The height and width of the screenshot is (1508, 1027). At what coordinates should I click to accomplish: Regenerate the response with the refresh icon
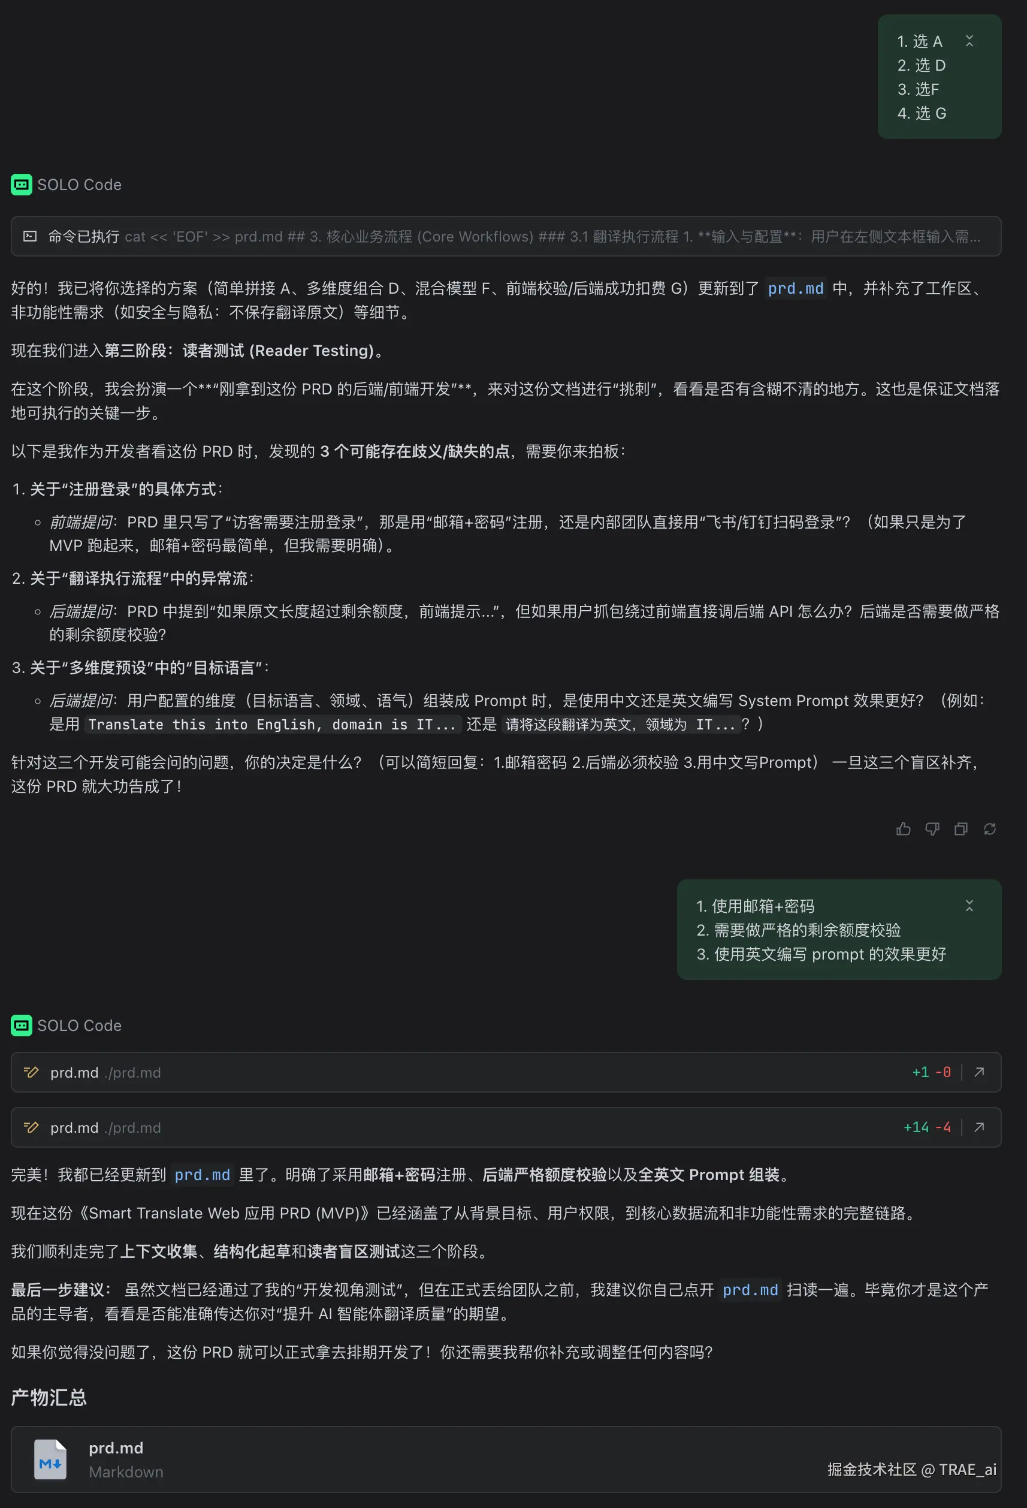[x=989, y=829]
